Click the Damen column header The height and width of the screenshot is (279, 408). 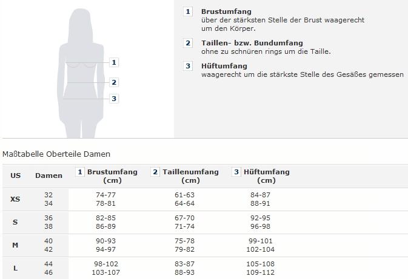pyautogui.click(x=48, y=176)
